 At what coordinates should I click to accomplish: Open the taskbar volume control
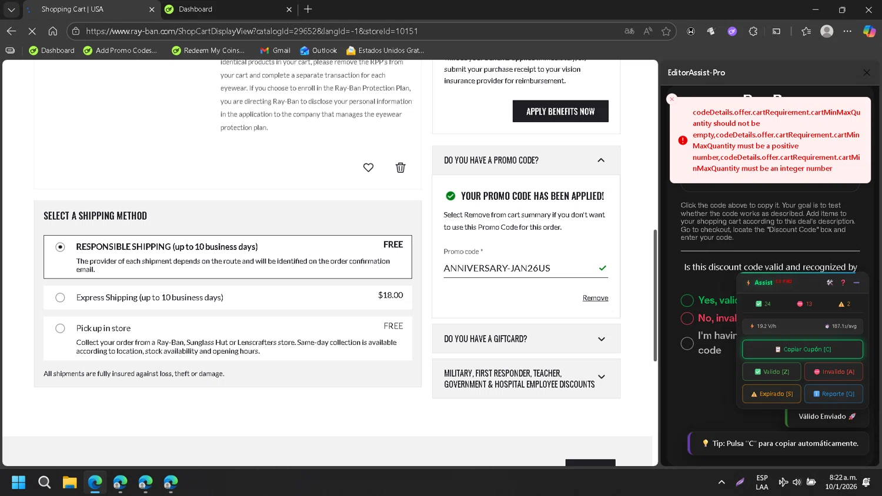[797, 482]
